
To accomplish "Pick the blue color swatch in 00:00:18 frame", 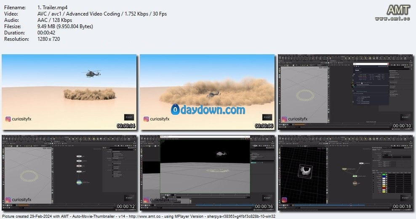I will click(x=384, y=177).
